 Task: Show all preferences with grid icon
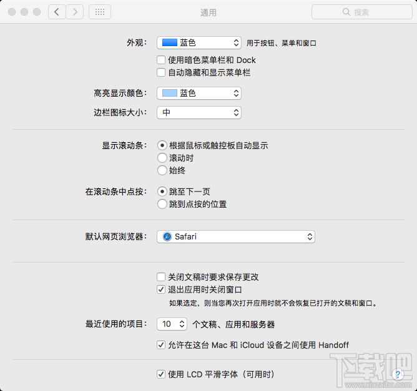coord(100,12)
